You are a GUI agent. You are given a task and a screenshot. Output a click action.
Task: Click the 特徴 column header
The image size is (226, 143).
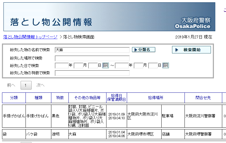[x=60, y=98]
